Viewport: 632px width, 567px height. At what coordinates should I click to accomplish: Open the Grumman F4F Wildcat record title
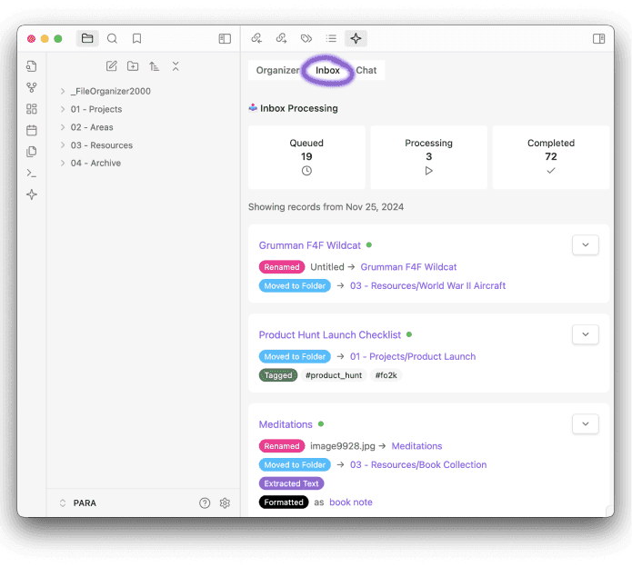coord(309,245)
